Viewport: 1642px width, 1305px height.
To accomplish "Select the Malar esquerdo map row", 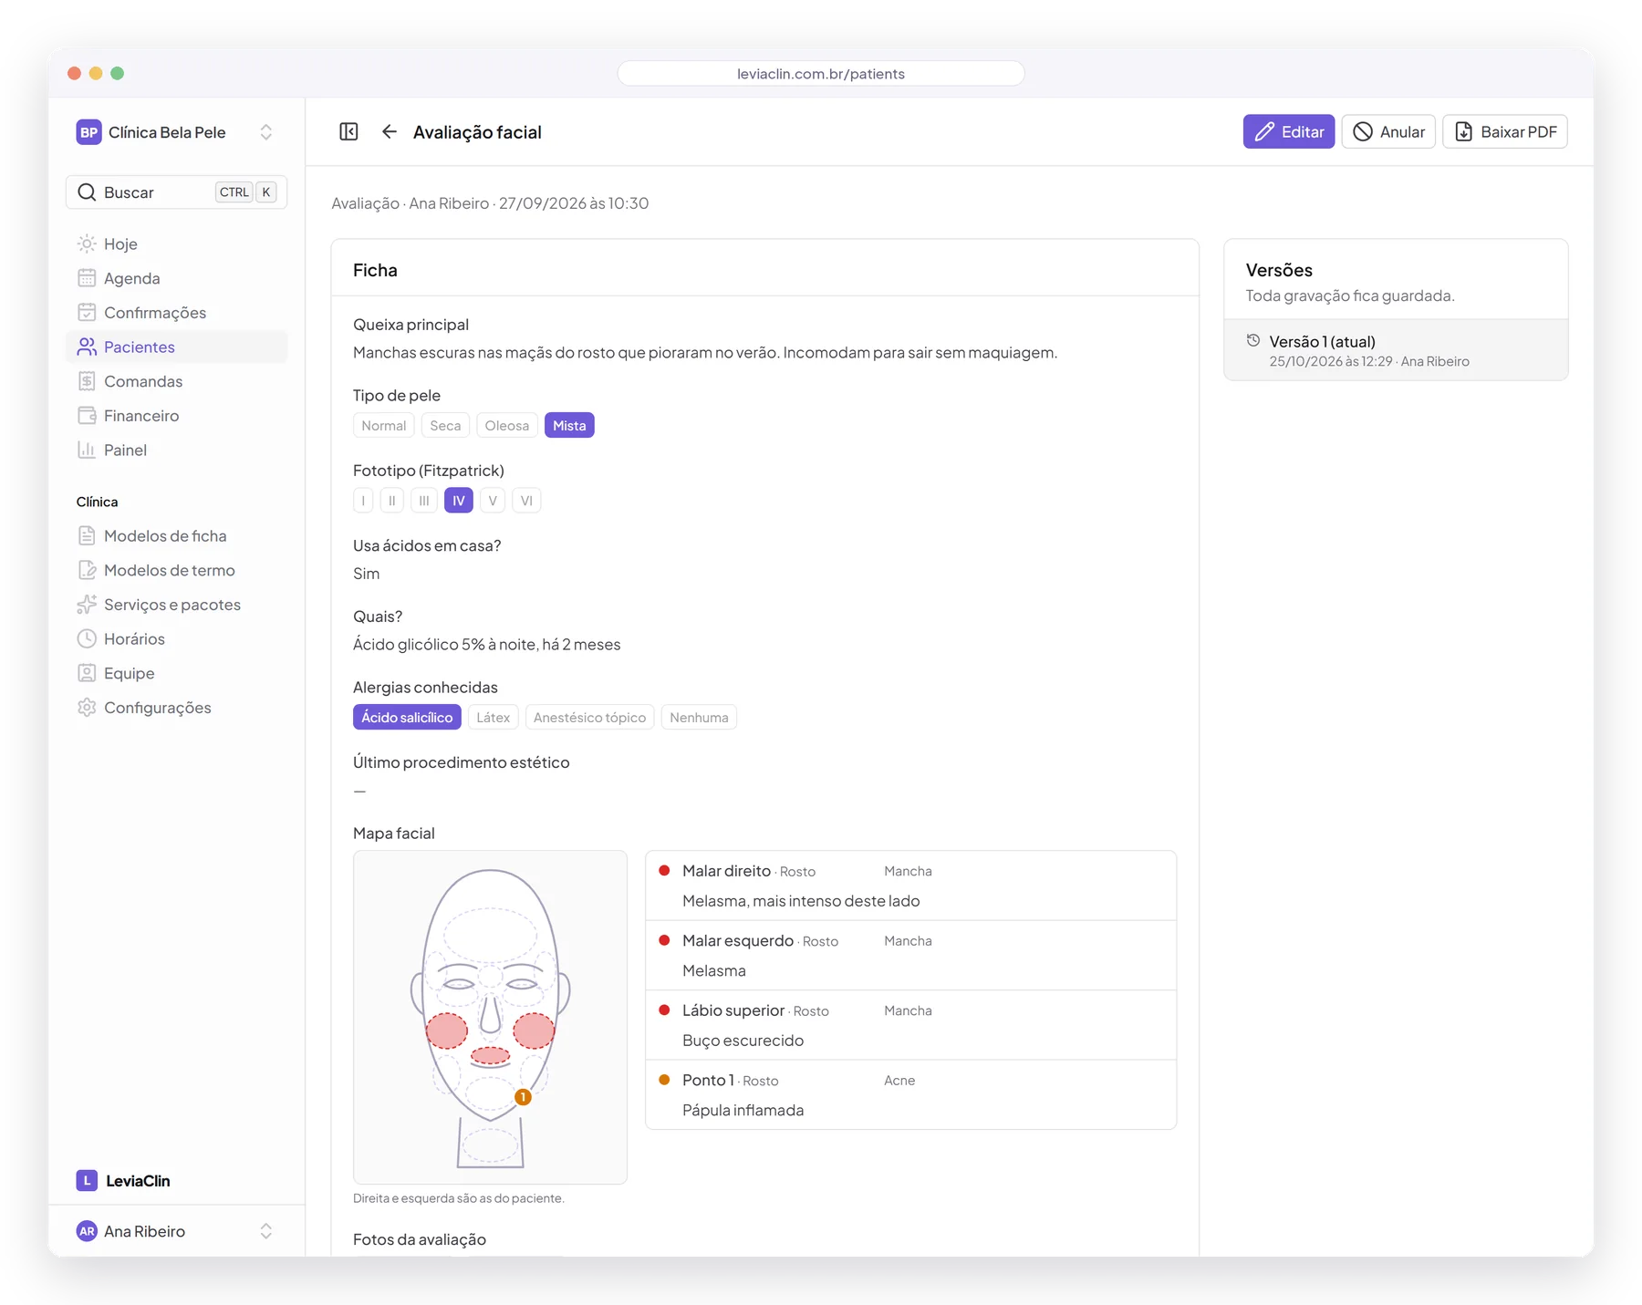I will click(x=910, y=956).
